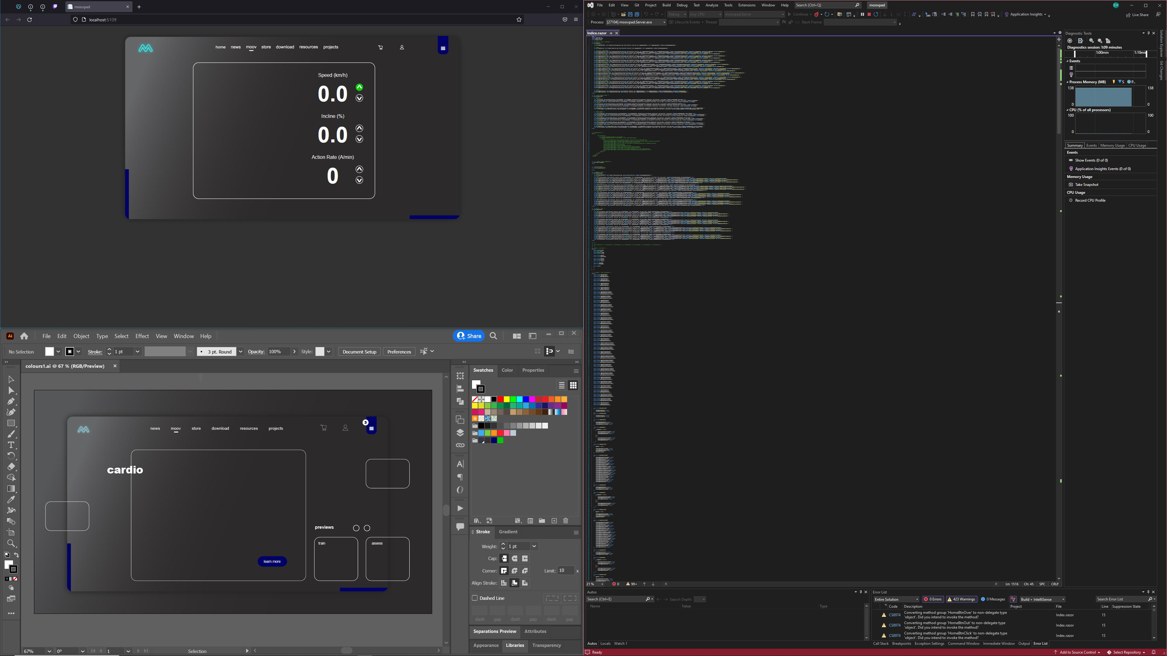Viewport: 1167px width, 656px height.
Task: Select the Paintbrush tool
Action: click(x=11, y=434)
